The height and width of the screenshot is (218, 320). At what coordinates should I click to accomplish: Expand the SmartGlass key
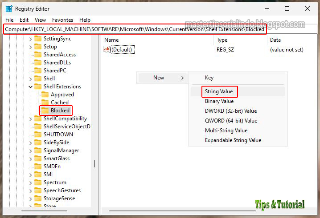click(x=30, y=159)
